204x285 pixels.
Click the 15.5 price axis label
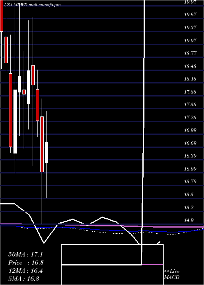pos(188,194)
